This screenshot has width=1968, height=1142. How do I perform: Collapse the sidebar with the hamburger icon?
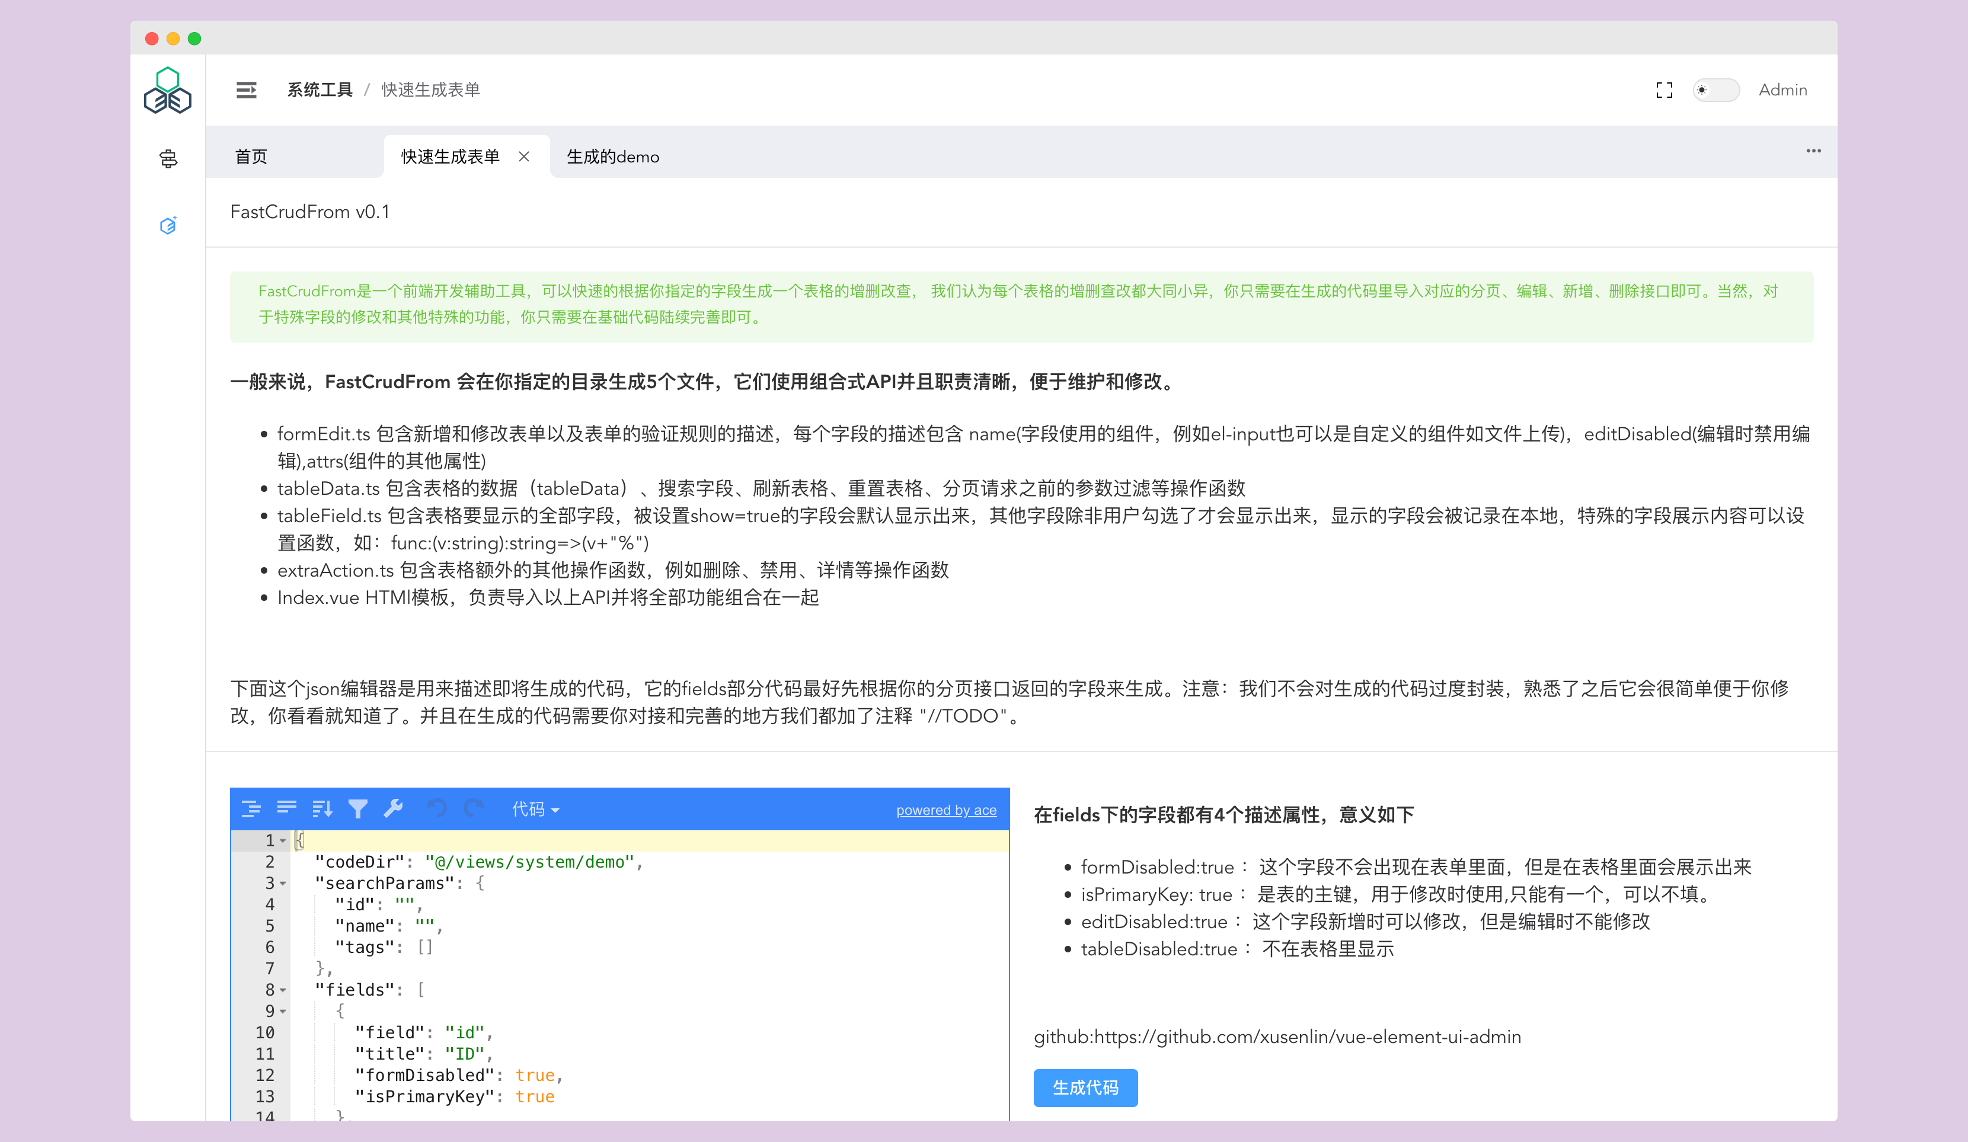(x=246, y=91)
